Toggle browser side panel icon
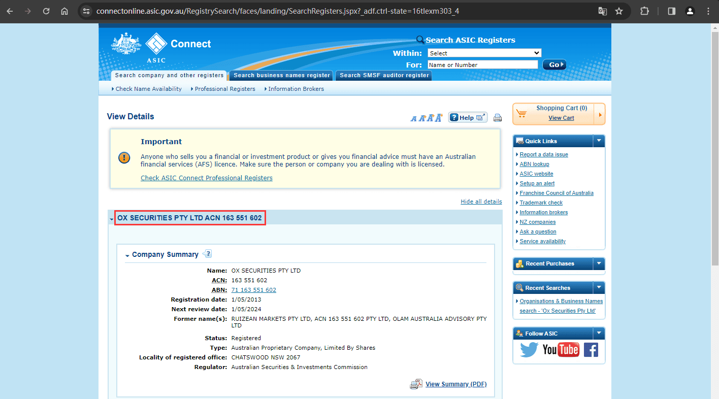The width and height of the screenshot is (719, 399). [x=672, y=11]
